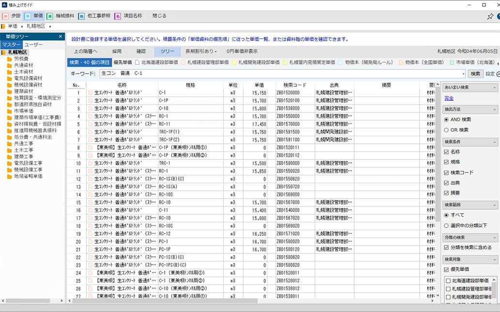Open the 他工事参照 toolbar icon

pyautogui.click(x=81, y=16)
